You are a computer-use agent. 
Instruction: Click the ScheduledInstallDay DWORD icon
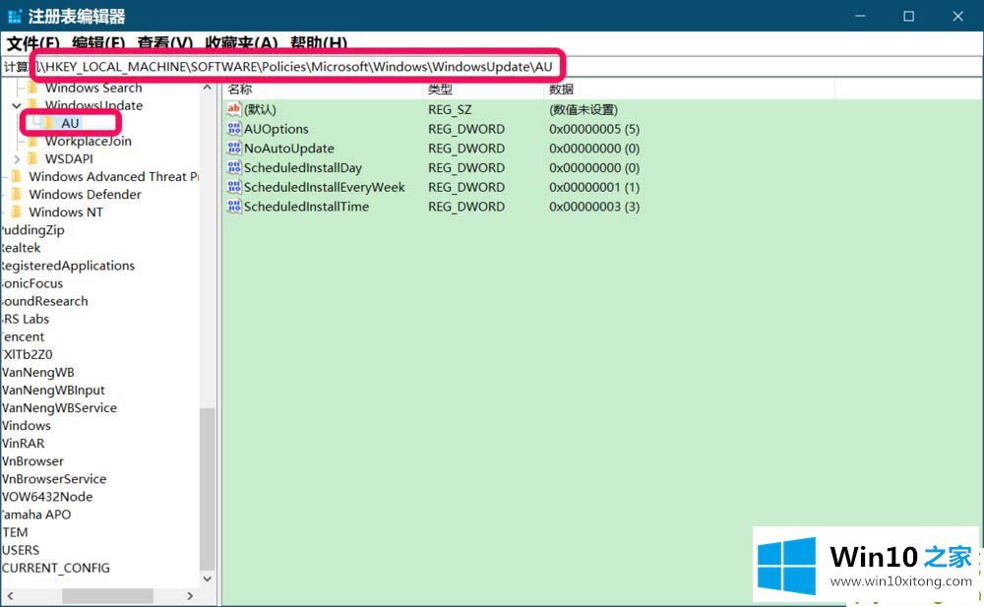(233, 167)
